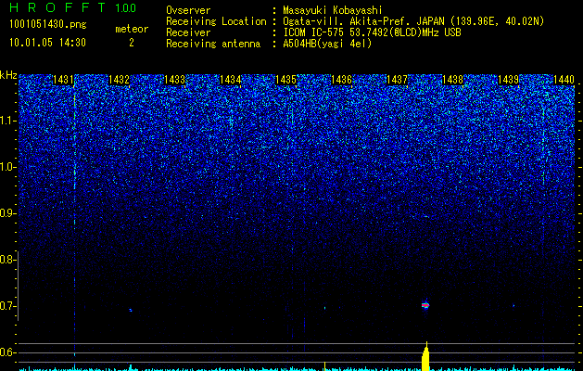This screenshot has height=371, width=583.
Task: Click the red meteor echo near 0.7 kHz
Action: tap(425, 305)
